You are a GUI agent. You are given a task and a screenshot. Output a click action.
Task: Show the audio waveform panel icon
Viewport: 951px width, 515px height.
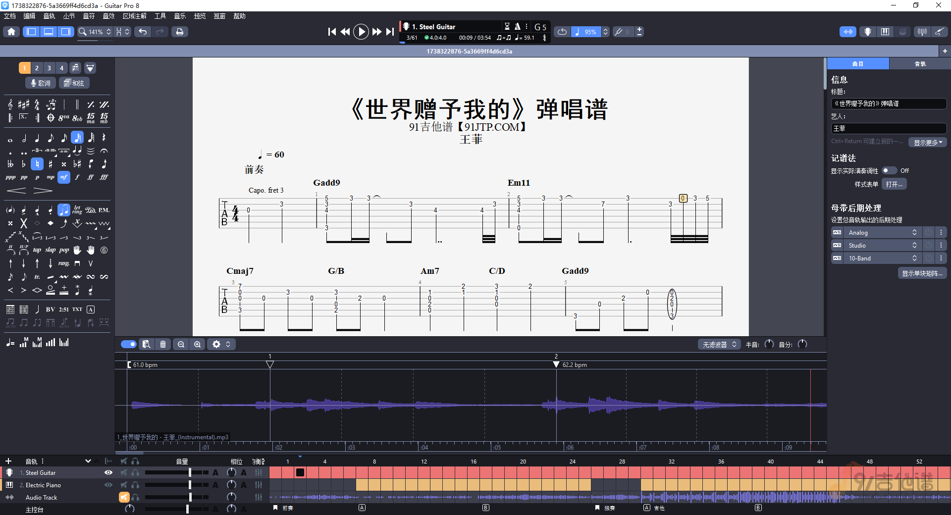[x=848, y=32]
